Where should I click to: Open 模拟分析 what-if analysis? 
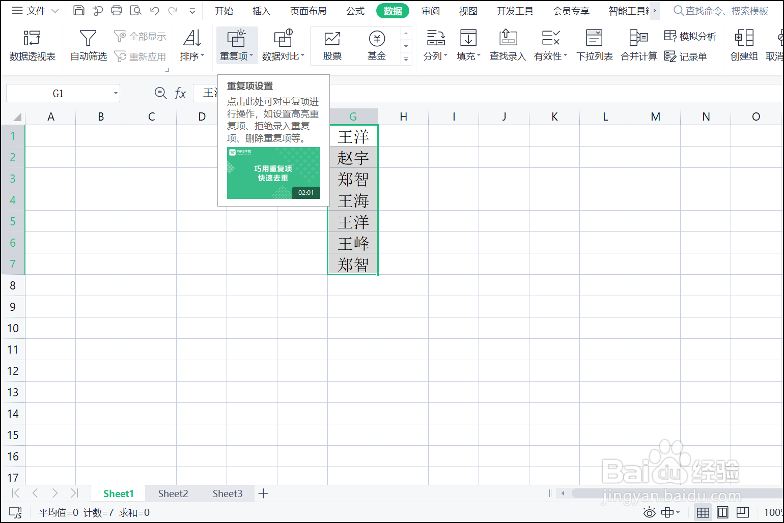[690, 36]
